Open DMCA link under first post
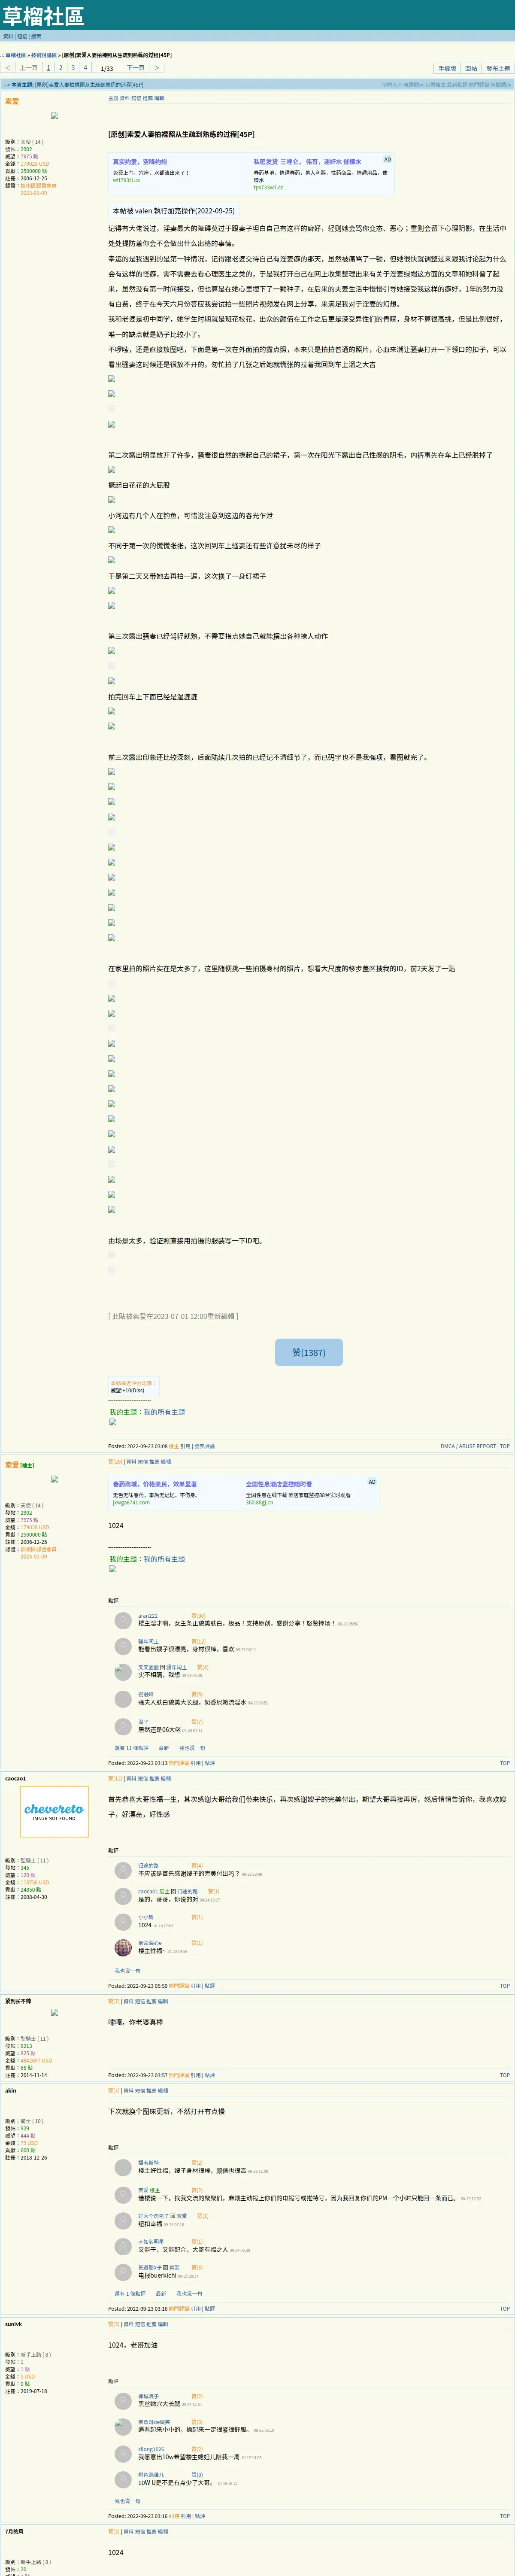515x2576 pixels. coord(448,1446)
